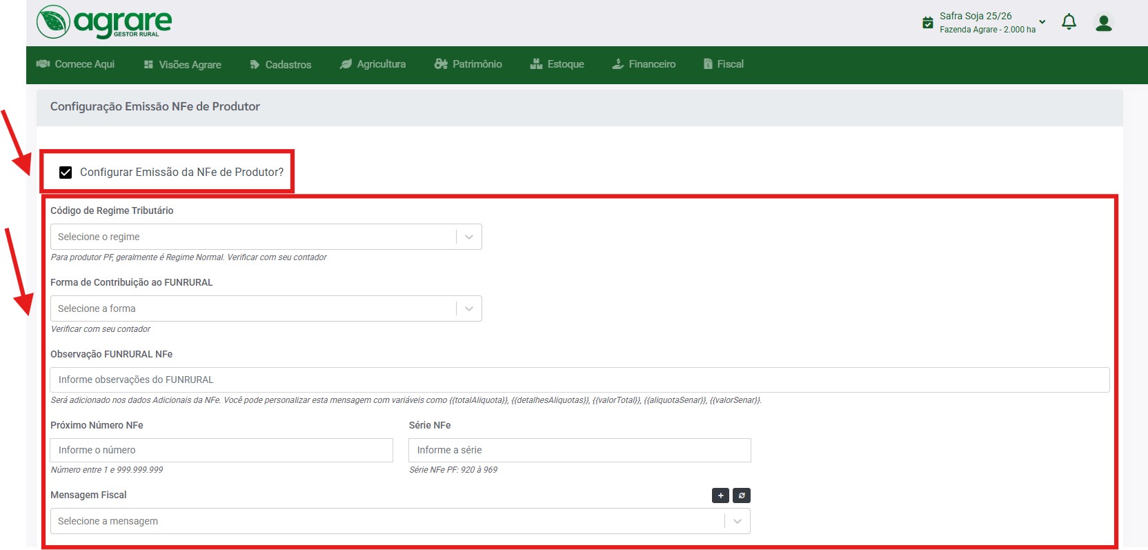Open the Visões Agrare menu
Screen dimensions: 1148x550
[x=183, y=64]
